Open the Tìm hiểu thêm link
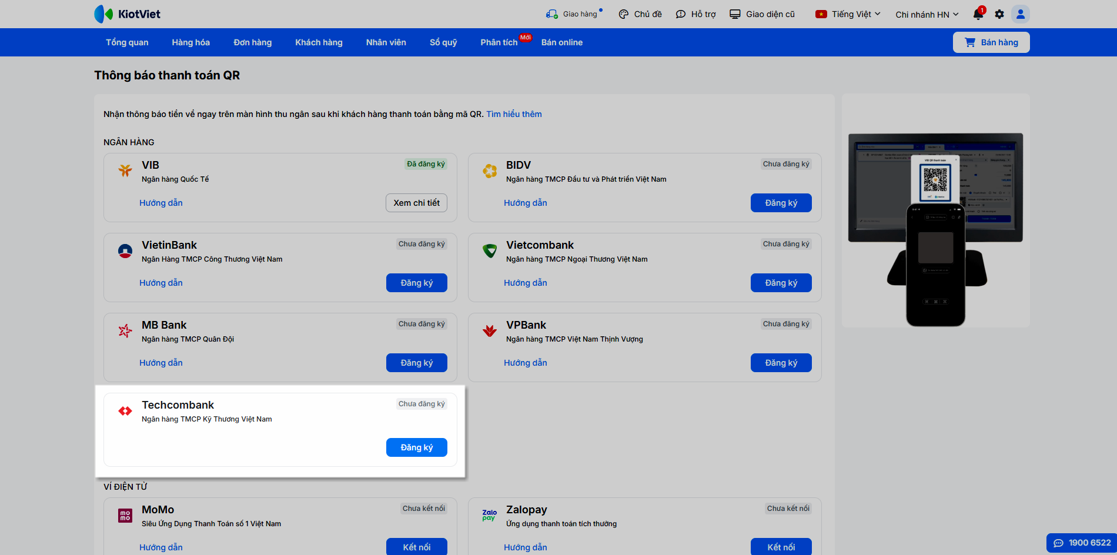The height and width of the screenshot is (555, 1117). (x=514, y=114)
